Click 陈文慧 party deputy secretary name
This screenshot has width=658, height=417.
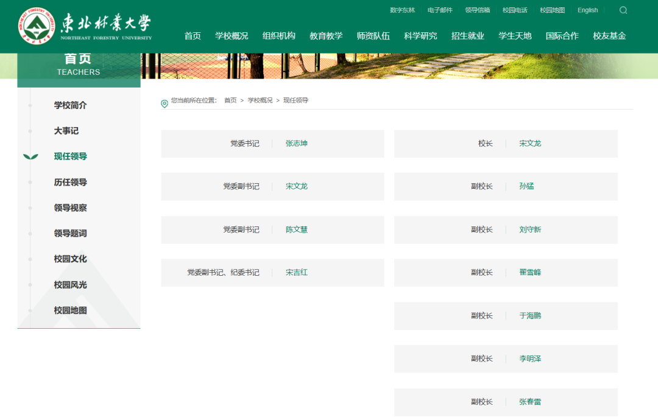point(297,230)
